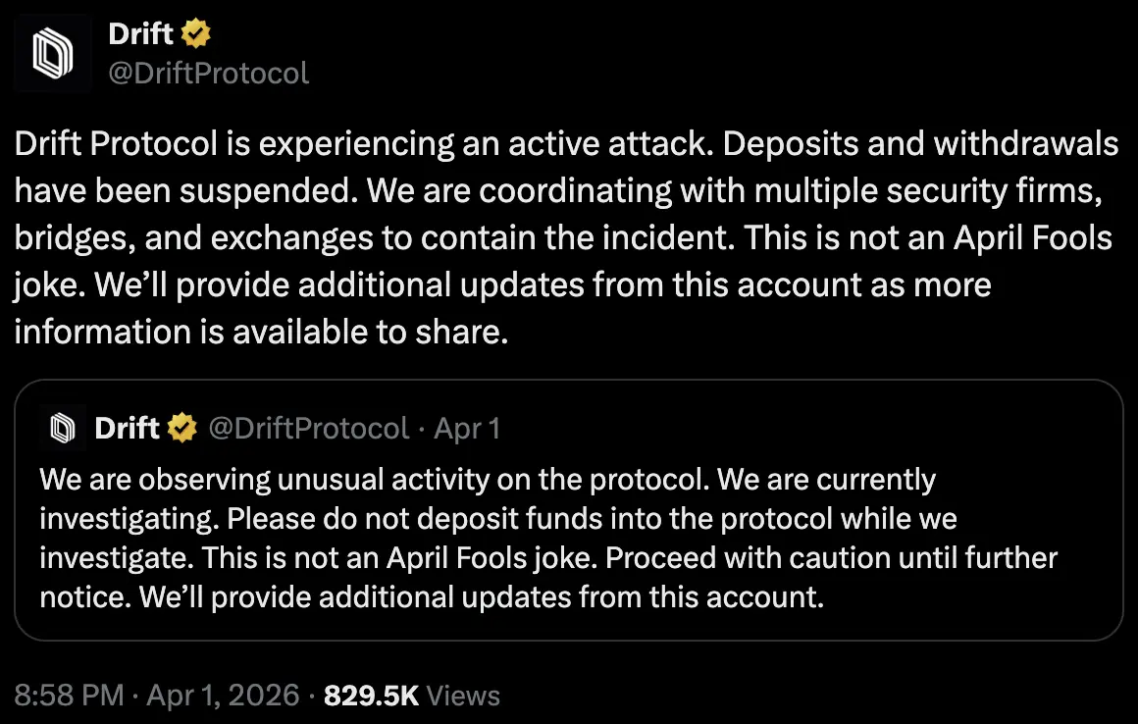Click small Drift avatar in quoted post

click(x=63, y=428)
